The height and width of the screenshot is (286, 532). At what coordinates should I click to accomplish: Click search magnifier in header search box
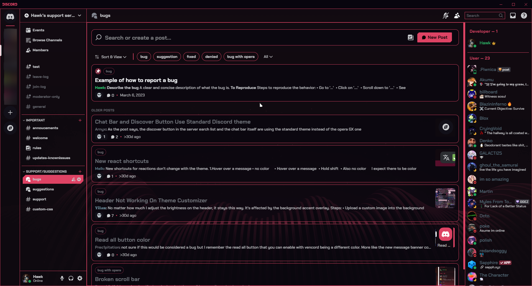pyautogui.click(x=501, y=16)
